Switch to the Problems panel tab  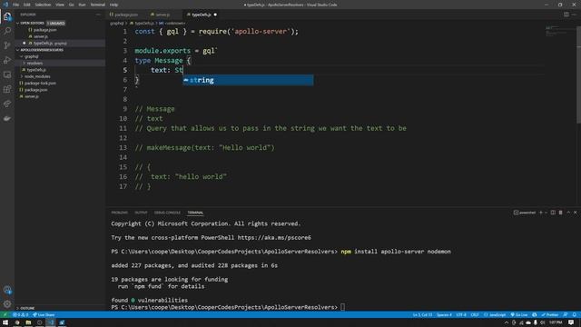point(120,213)
